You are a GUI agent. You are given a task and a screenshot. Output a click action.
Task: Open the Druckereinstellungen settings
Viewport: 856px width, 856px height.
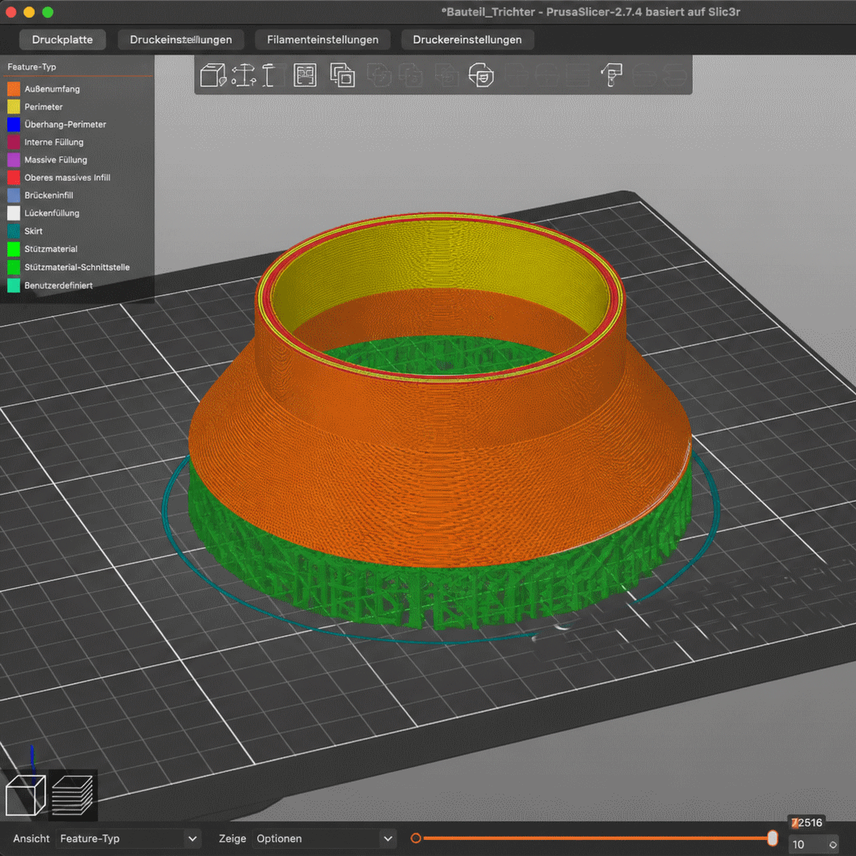[x=466, y=40]
